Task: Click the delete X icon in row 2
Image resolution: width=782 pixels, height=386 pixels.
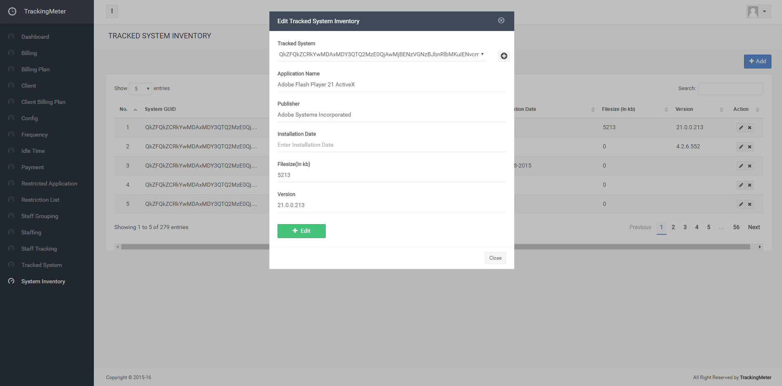Action: click(x=749, y=147)
